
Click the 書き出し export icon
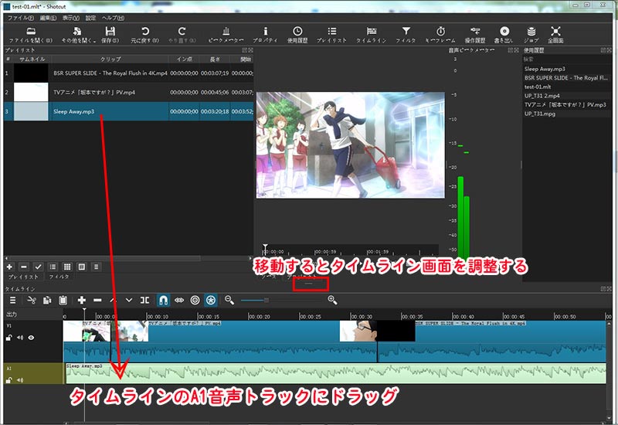(504, 35)
